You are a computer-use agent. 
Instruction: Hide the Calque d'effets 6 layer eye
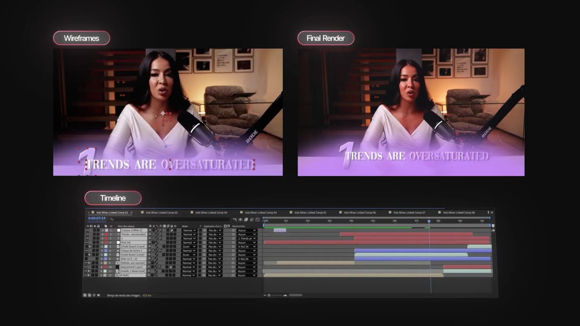point(87,230)
